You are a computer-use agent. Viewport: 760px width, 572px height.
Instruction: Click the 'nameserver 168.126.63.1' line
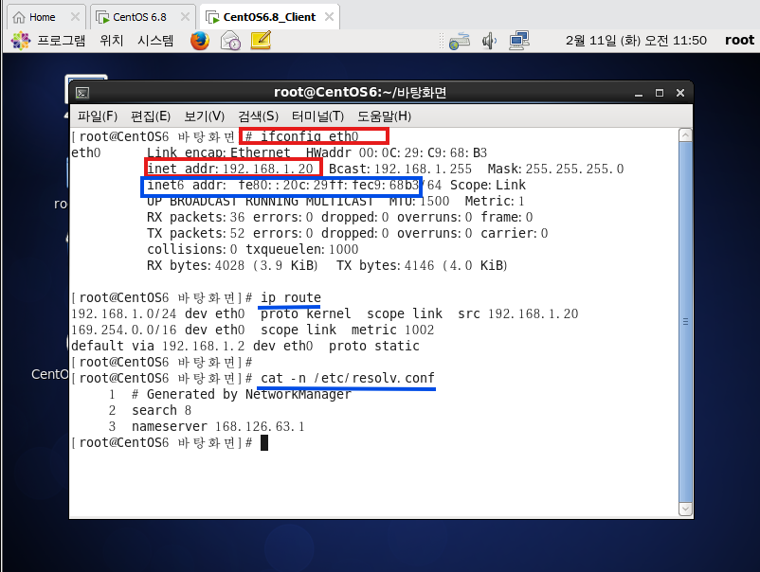tap(218, 426)
